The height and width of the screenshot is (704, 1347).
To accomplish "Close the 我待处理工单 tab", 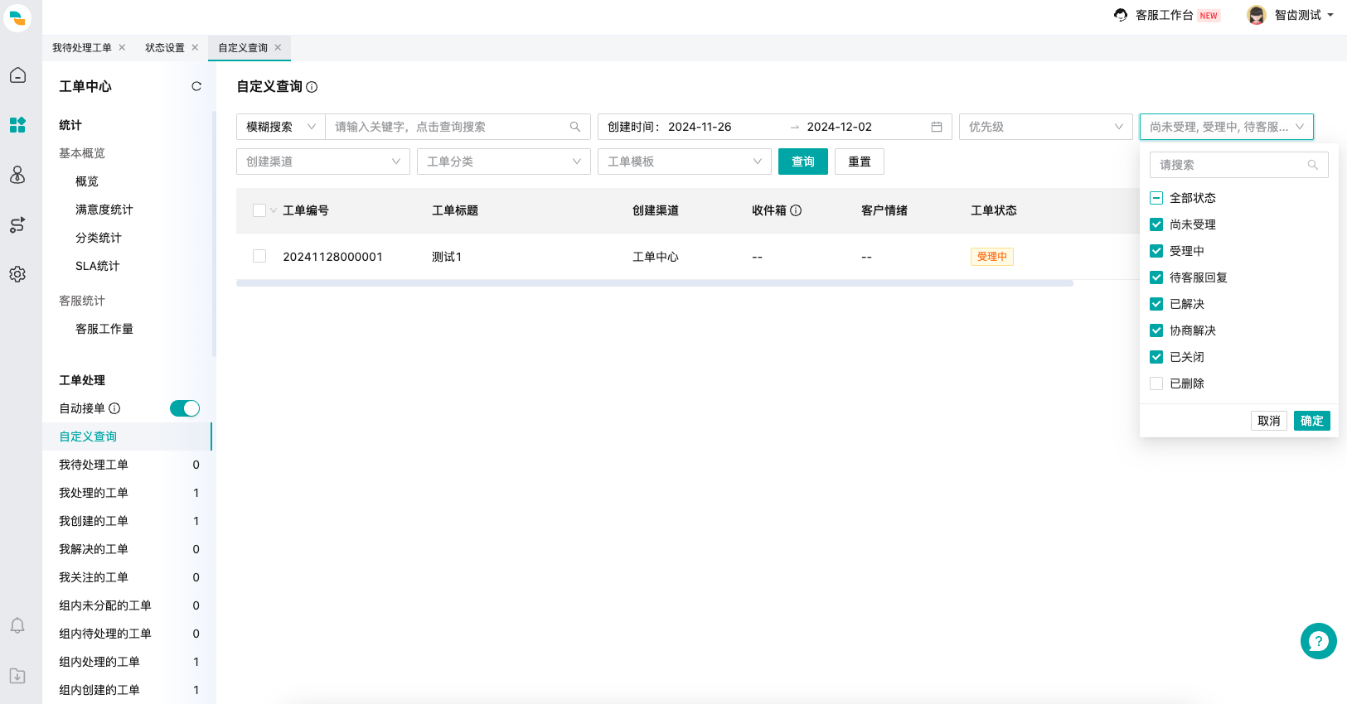I will (122, 47).
